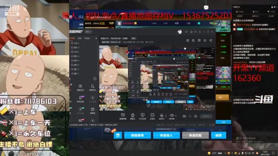
Task: Toggle the preview eye icon
Action: (x=190, y=116)
